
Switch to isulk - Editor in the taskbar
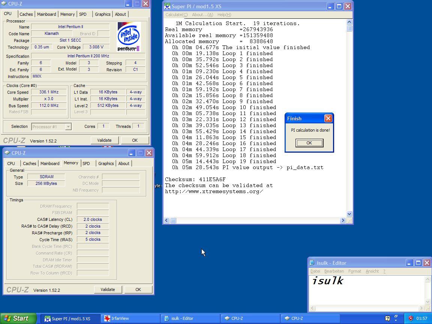pyautogui.click(x=190, y=318)
